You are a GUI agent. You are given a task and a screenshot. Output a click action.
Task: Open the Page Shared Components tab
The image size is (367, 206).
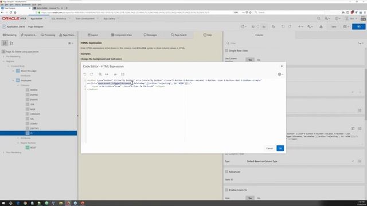click(x=67, y=35)
